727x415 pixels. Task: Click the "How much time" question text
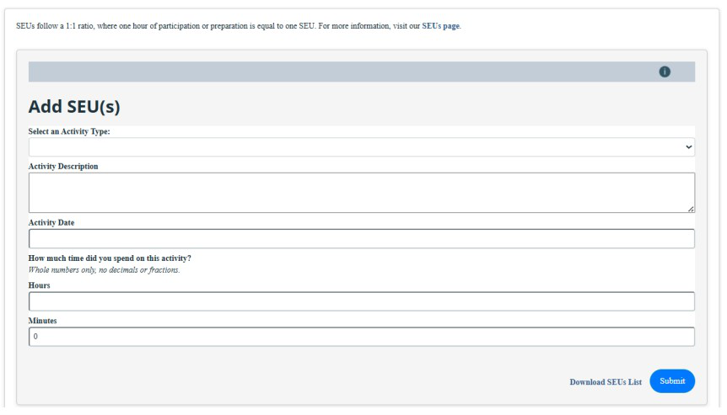click(110, 258)
